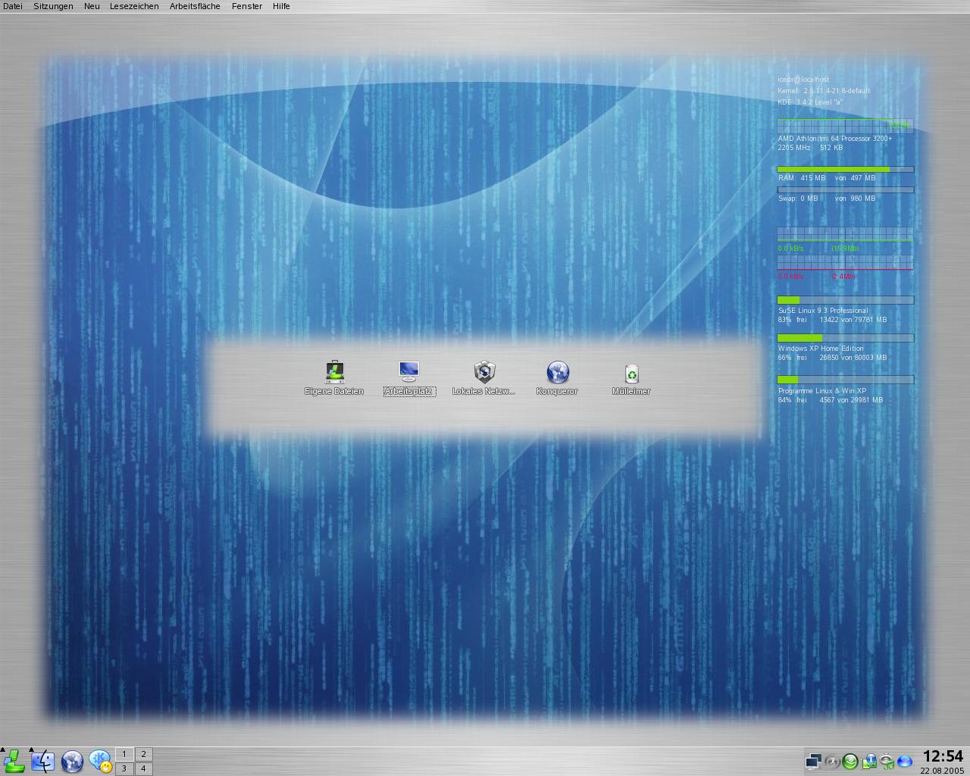The image size is (970, 776).
Task: Click the AMD Athlon processor text
Action: (834, 139)
